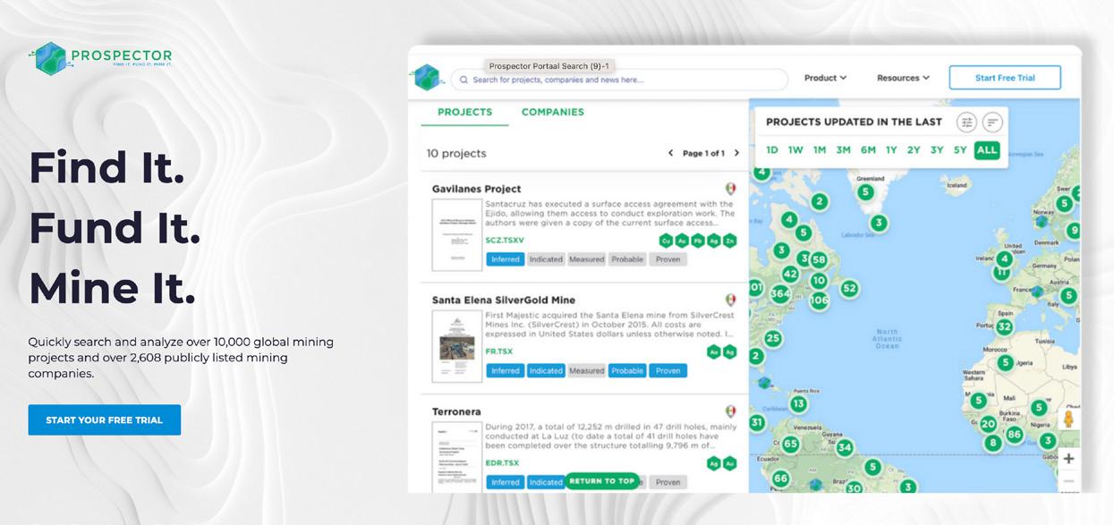Click the Pb commodity hexagon on Gavilanes Project
This screenshot has width=1114, height=525.
[698, 241]
